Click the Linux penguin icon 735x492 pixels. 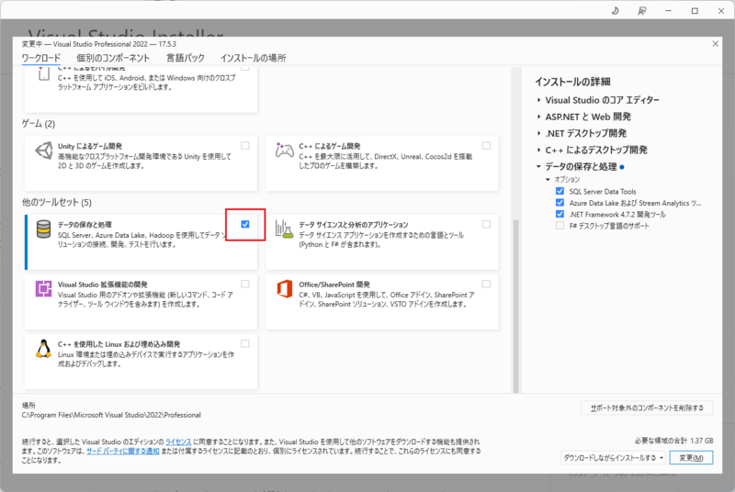(x=43, y=349)
